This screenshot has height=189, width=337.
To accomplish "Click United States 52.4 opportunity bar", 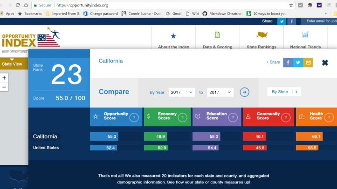I will [103, 148].
